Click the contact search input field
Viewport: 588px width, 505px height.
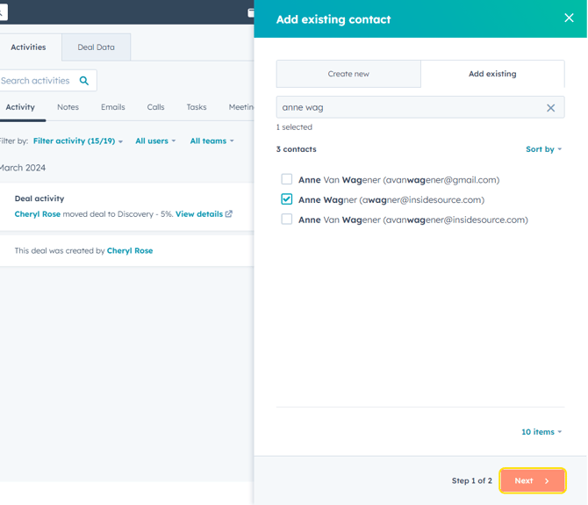point(408,108)
